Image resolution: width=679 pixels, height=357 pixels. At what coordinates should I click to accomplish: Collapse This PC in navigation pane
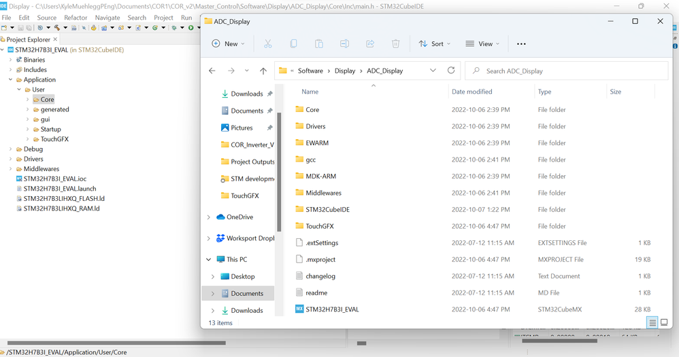point(208,259)
